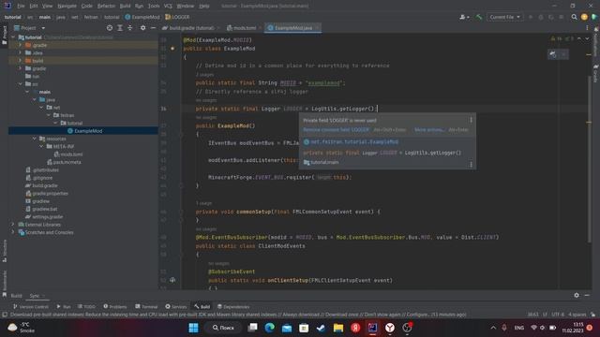The height and width of the screenshot is (337, 600).
Task: Expand the .gradle folder
Action: point(21,45)
